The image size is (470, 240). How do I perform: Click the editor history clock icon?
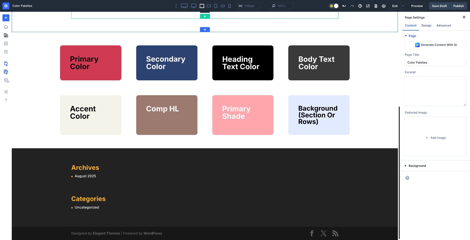(360, 6)
